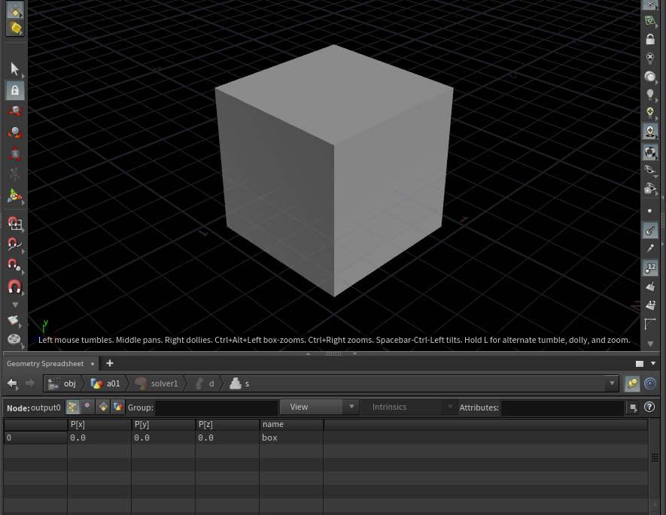Click the follow selection circle icon
The height and width of the screenshot is (515, 666).
(x=650, y=383)
